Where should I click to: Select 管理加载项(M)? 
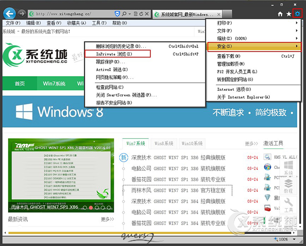click(253, 64)
